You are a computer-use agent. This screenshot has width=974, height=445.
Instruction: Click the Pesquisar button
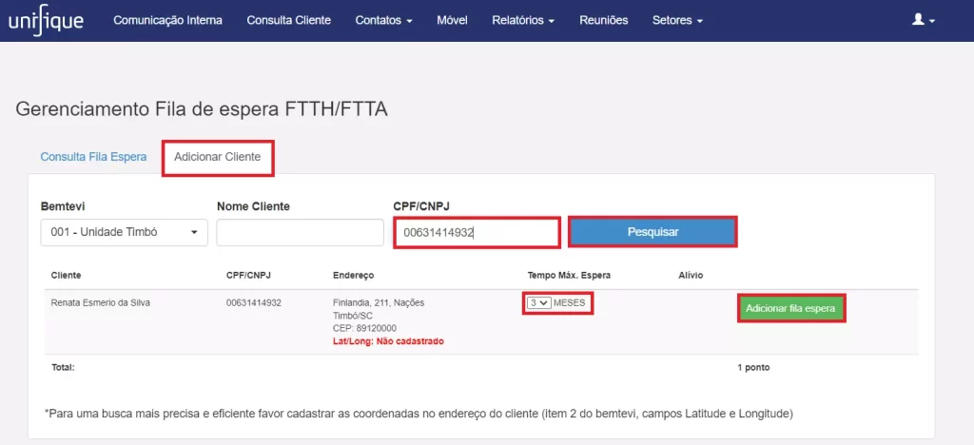click(653, 232)
